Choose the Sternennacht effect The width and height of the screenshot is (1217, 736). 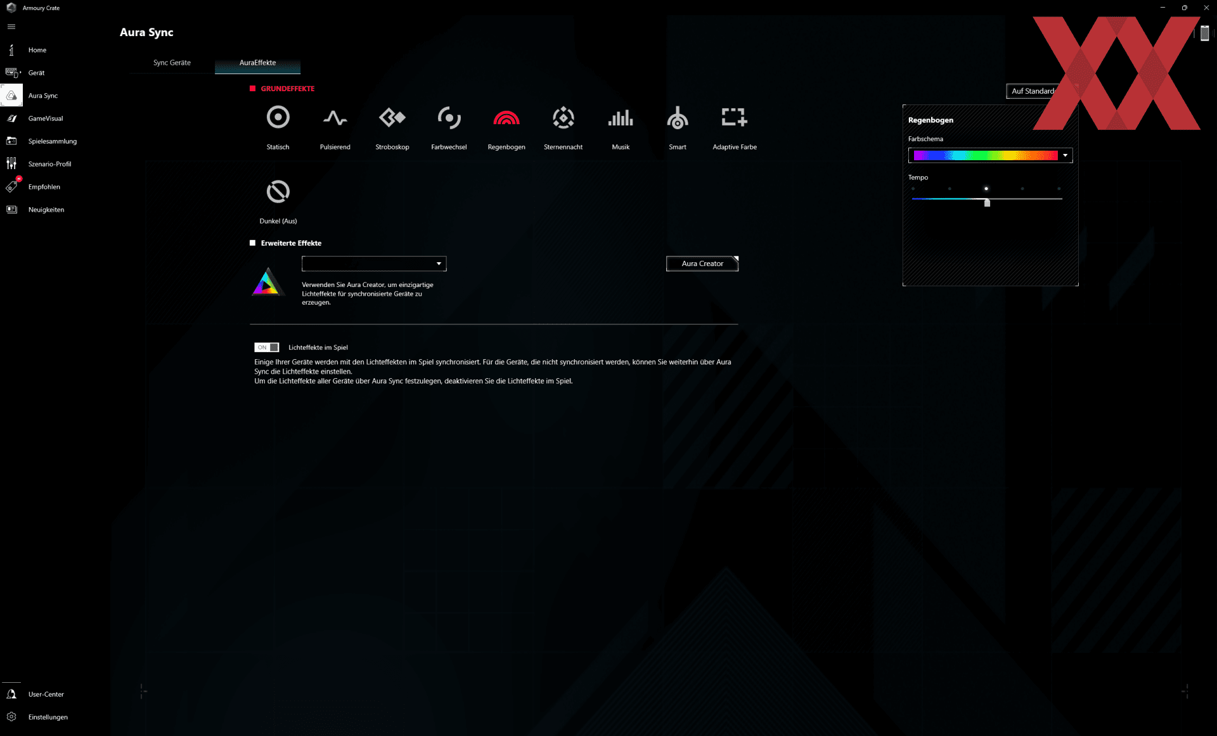coord(563,118)
